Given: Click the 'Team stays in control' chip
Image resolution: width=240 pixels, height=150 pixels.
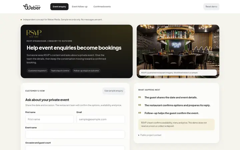Looking at the screenshot, I should pos(60,71).
